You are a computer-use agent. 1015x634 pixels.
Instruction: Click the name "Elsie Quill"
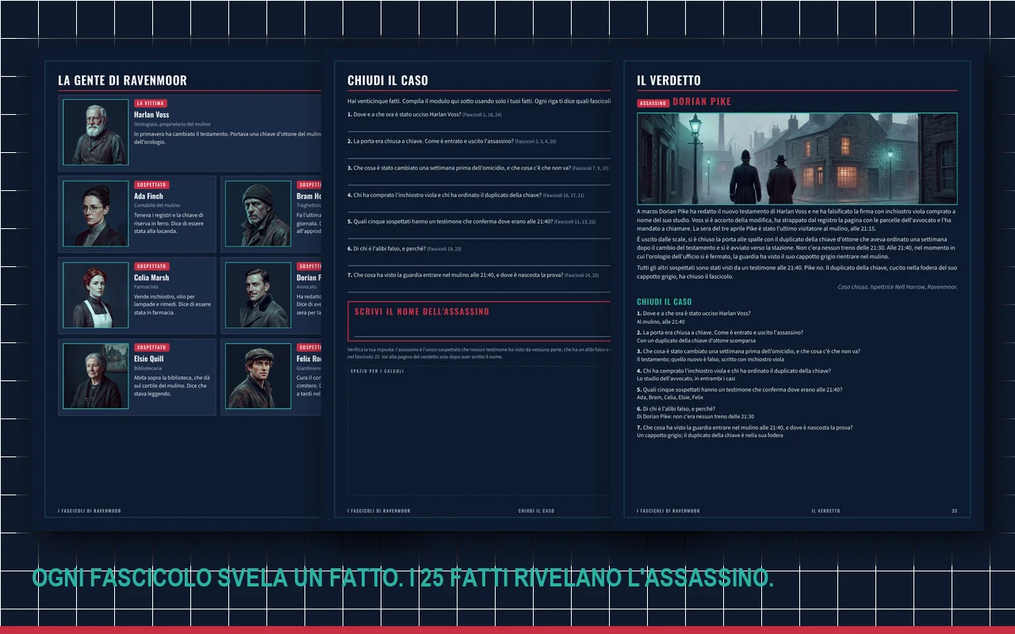[149, 359]
